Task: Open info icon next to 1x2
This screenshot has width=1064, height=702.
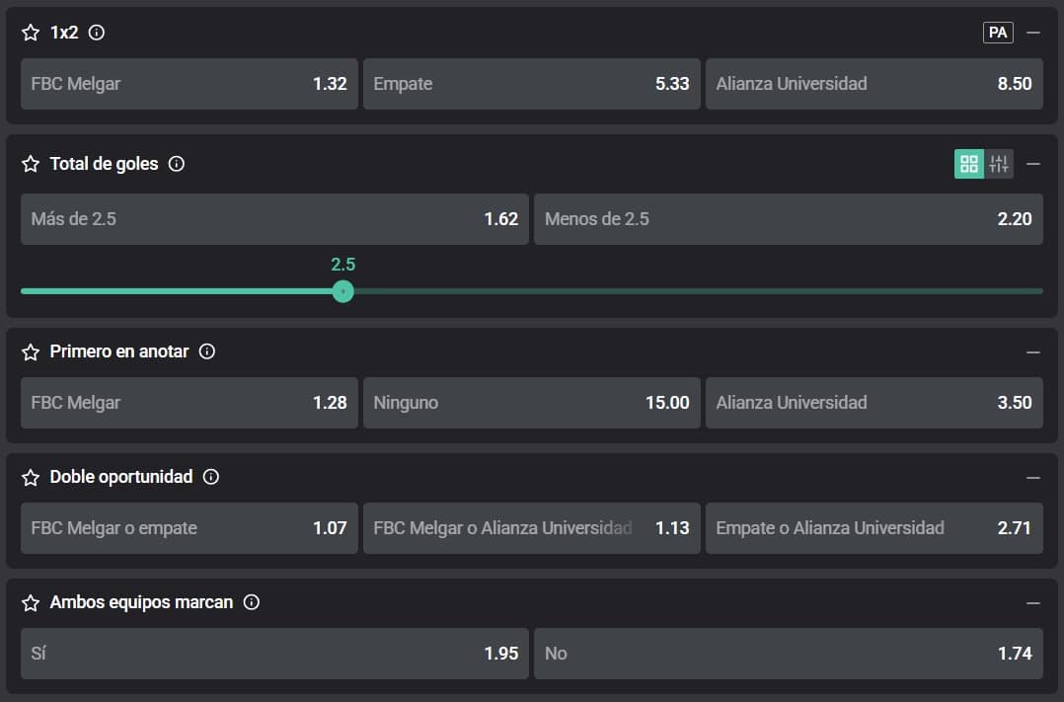Action: [x=97, y=33]
